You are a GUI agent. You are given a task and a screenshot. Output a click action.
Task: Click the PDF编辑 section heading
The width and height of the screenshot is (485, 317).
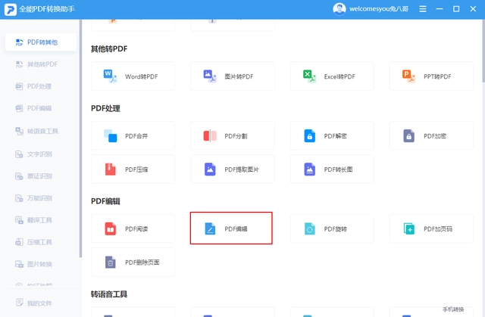click(x=105, y=201)
